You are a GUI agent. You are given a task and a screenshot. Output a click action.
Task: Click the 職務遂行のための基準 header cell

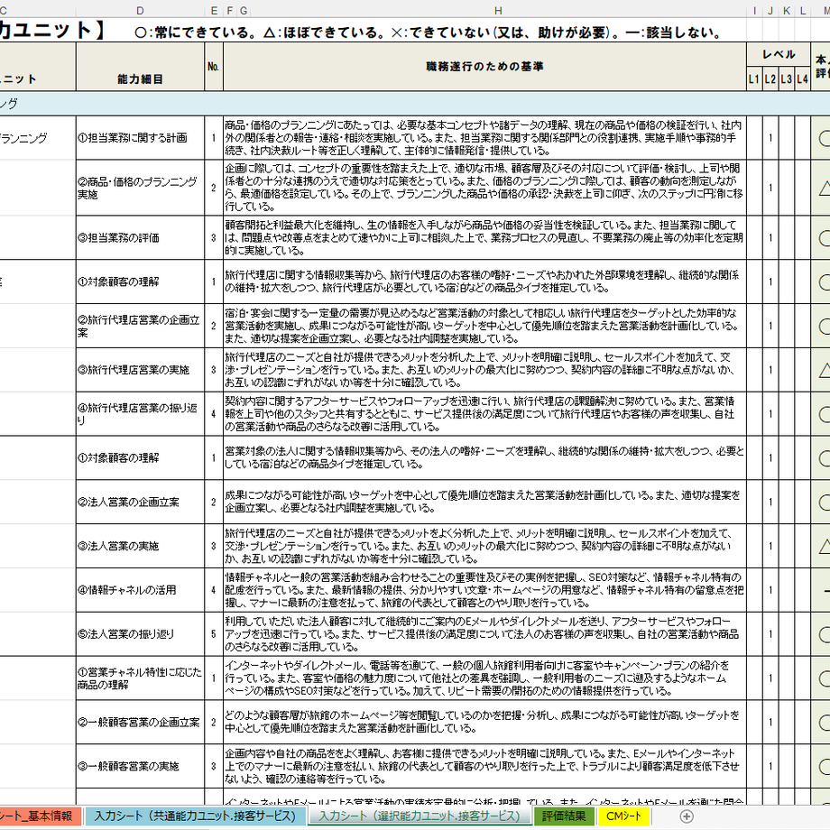tap(484, 67)
